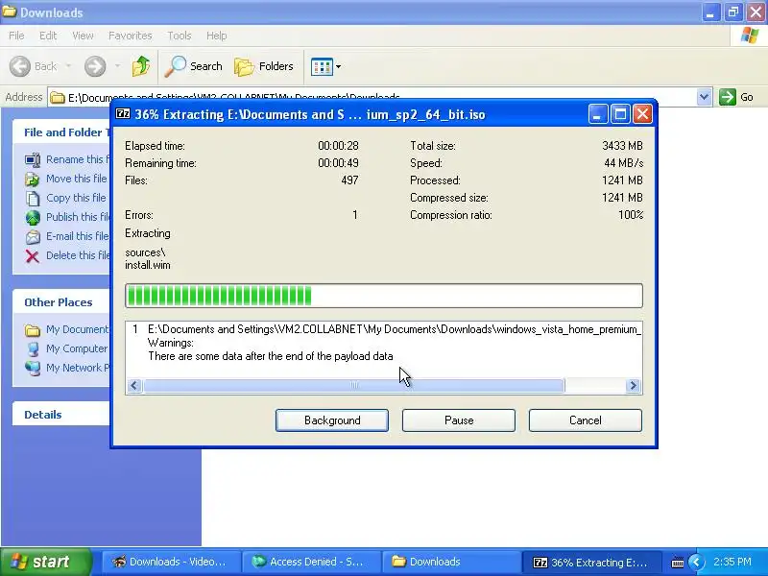Restore down the Downloads Explorer window

[x=733, y=12]
